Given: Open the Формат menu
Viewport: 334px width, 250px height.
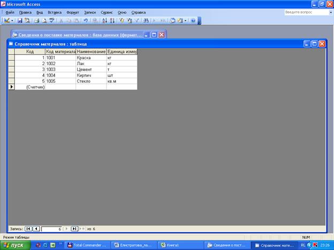Looking at the screenshot, I should [x=73, y=12].
